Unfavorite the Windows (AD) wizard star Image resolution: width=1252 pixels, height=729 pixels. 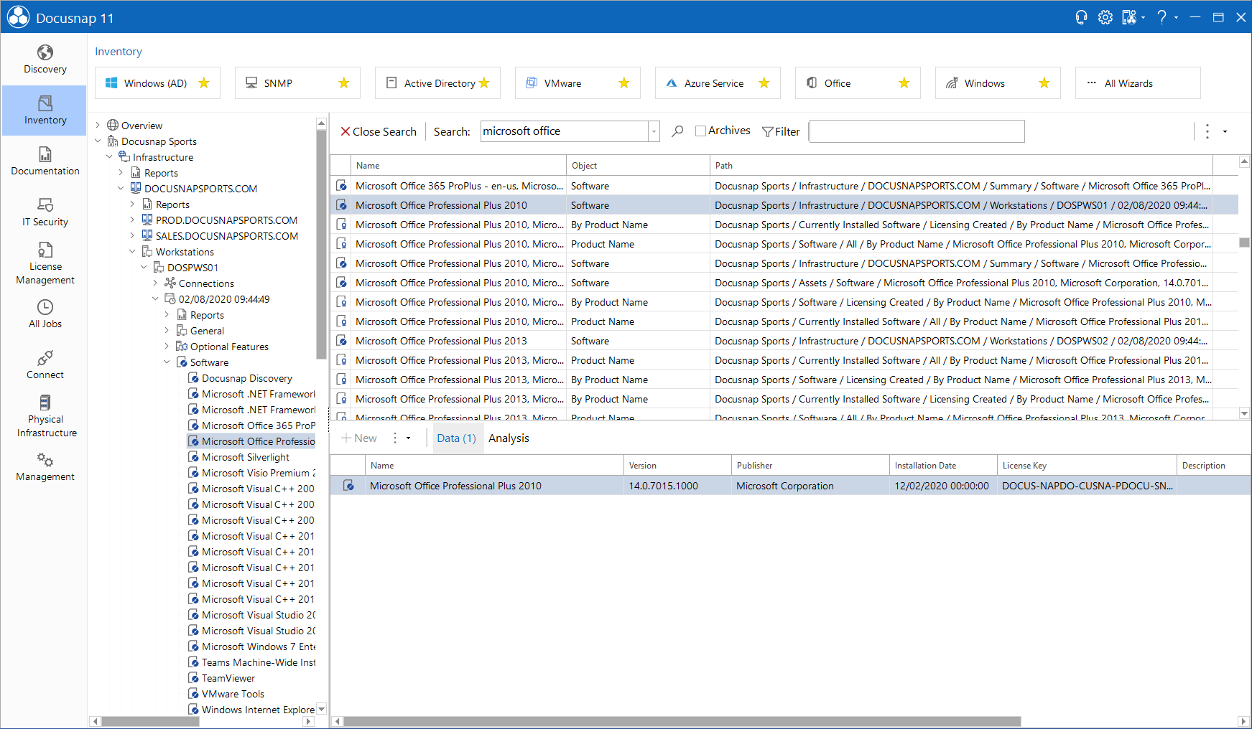click(x=204, y=83)
